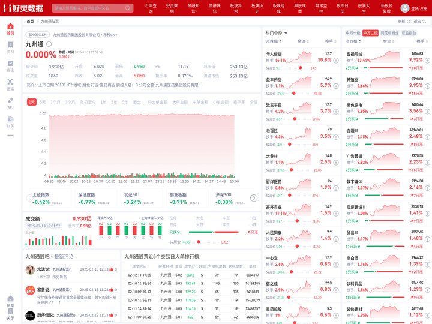Image resolution: width=432 pixels, height=324 pixels.
Task: Sort sector list by 换手
Action: point(422,41)
